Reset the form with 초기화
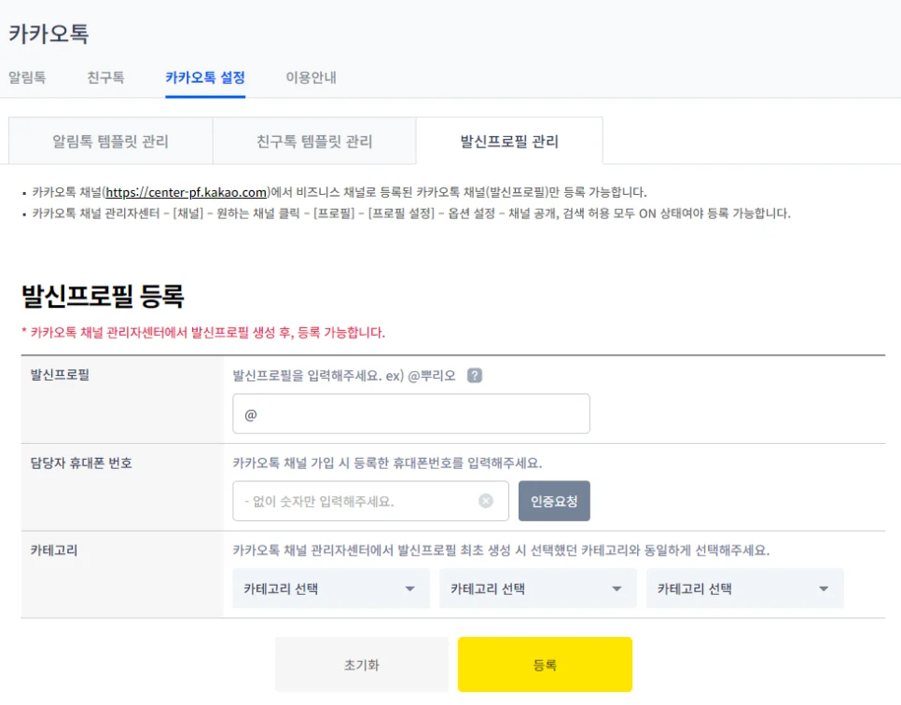The height and width of the screenshot is (705, 901). click(361, 665)
